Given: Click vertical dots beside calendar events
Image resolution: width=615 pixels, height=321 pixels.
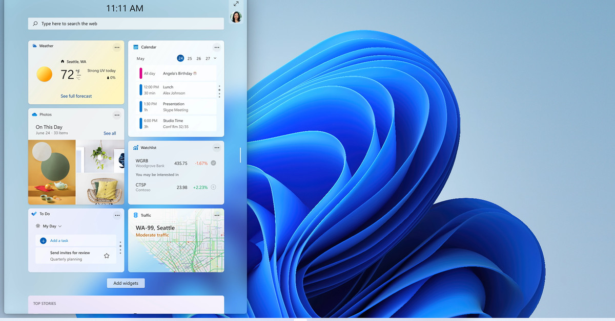Looking at the screenshot, I should tap(219, 91).
